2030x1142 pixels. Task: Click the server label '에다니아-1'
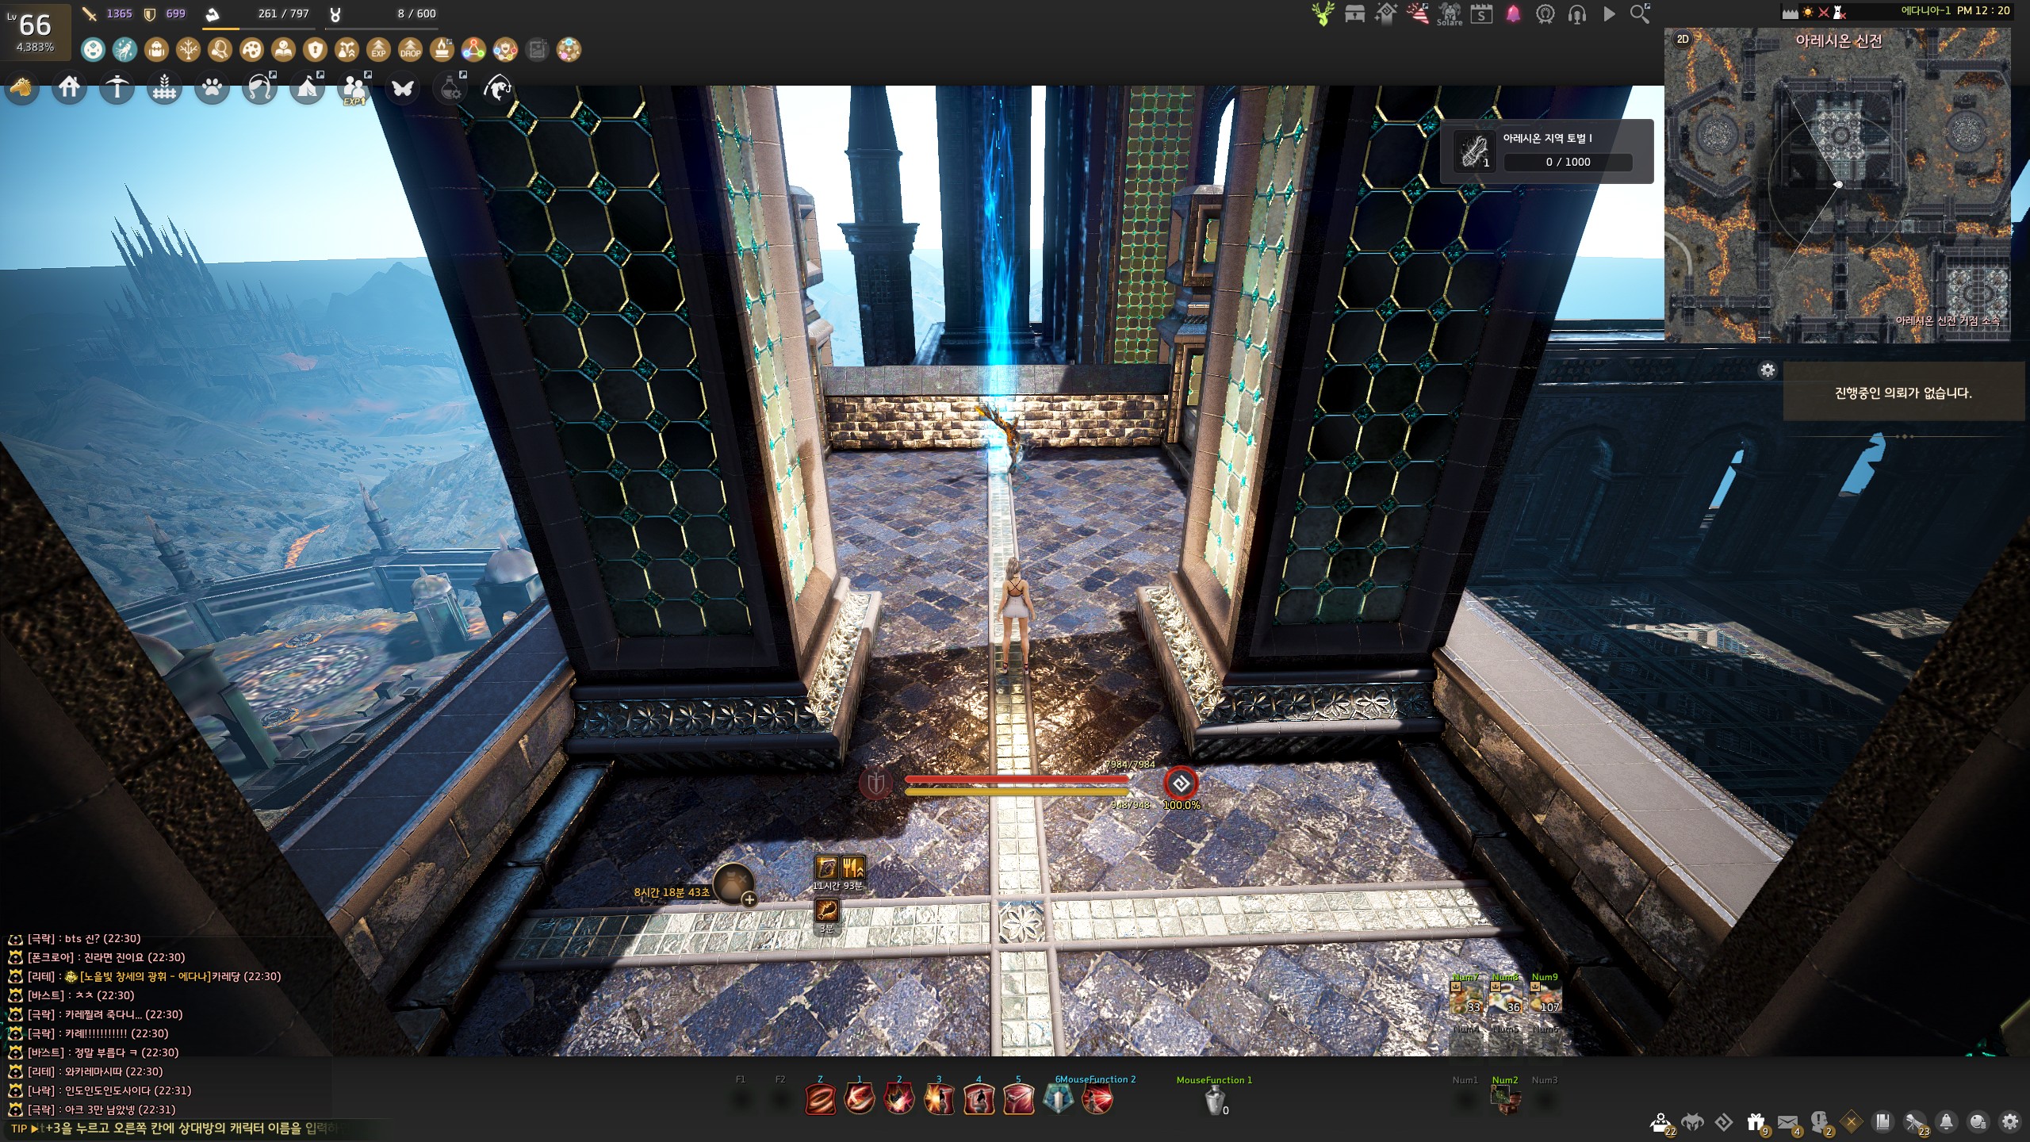point(1925,10)
